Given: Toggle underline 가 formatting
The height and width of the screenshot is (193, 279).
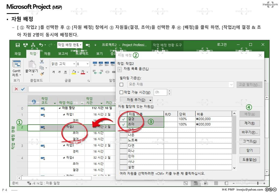Looking at the screenshot, I should pyautogui.click(x=65, y=72).
